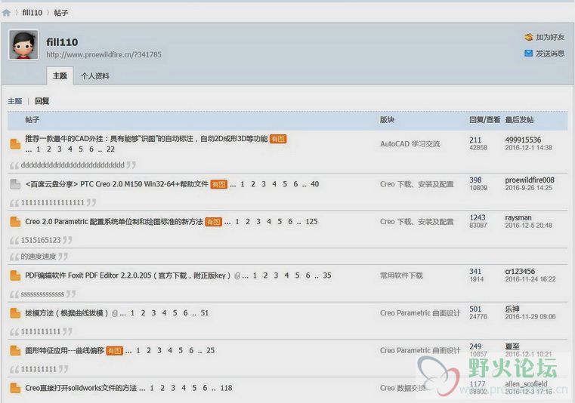Click the 帖子 breadcrumb item
This screenshot has height=403, width=575.
click(61, 13)
